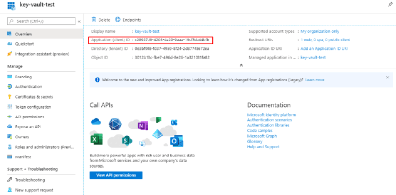Click the Roles and administrators person icon

10,147
